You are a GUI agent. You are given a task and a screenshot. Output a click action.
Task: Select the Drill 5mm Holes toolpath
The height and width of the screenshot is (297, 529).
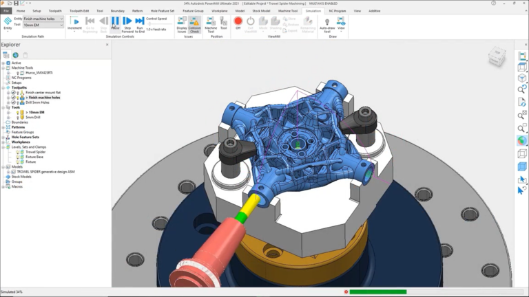(37, 102)
